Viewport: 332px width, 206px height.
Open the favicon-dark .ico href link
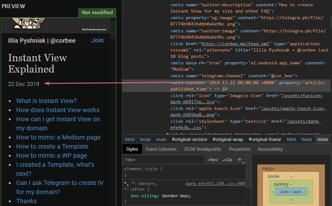247,99
